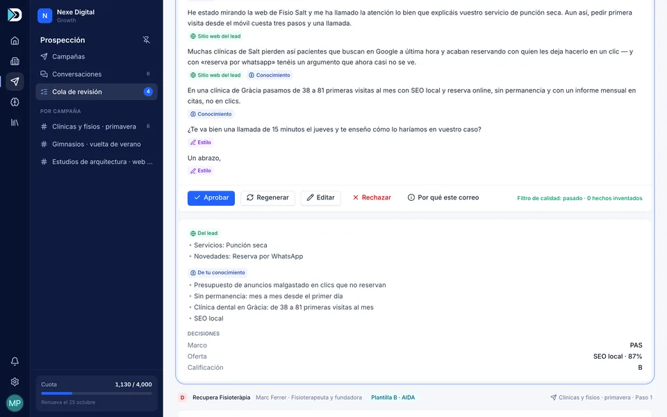The width and height of the screenshot is (667, 417).
Task: Click the Marco value PAS
Action: (636, 345)
